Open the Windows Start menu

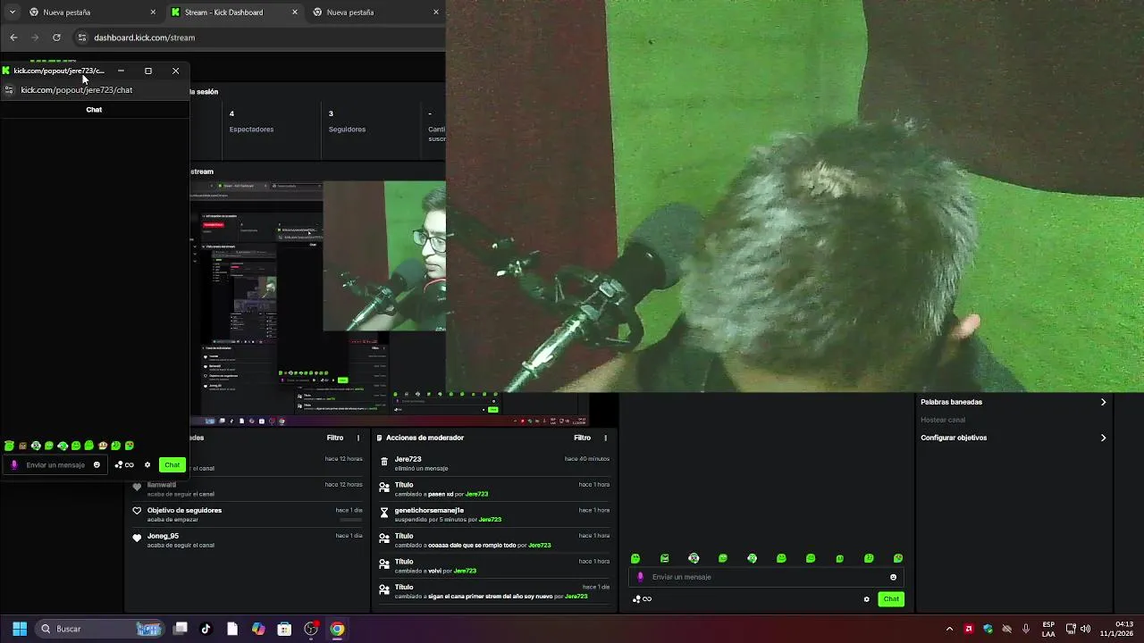20,629
